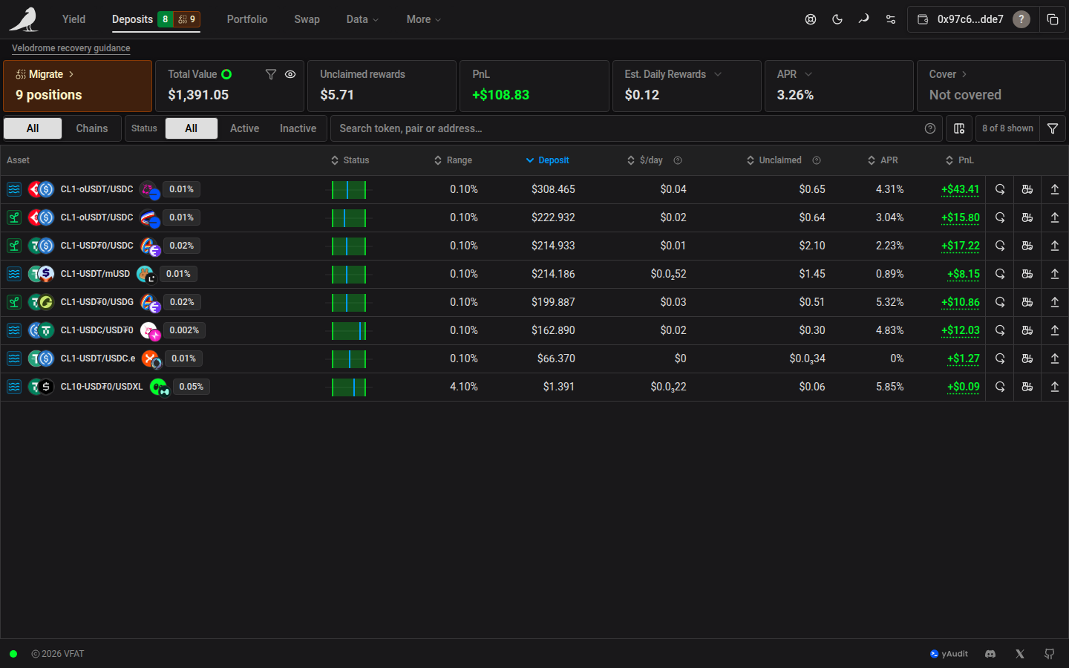Select the Inactive status filter

(298, 128)
